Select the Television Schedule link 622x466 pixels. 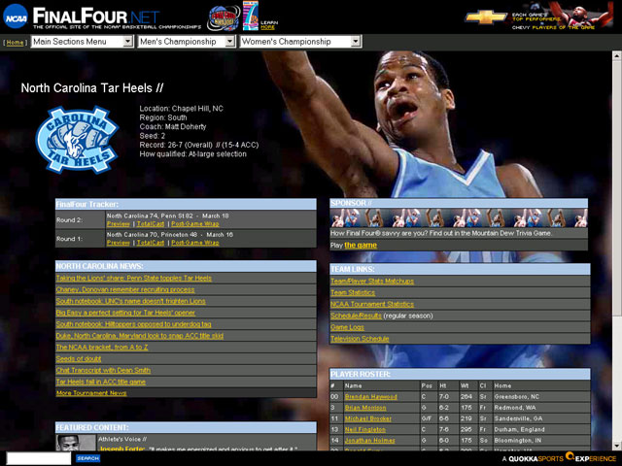(360, 339)
